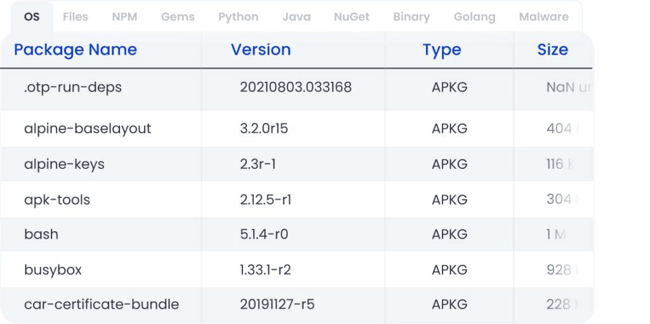Switch to the Java tab
Viewport: 650px width, 324px height.
pos(296,17)
